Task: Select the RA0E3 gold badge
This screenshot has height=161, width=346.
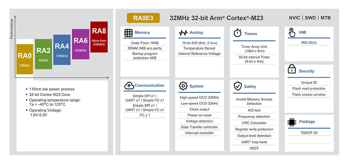Action: 143,18
